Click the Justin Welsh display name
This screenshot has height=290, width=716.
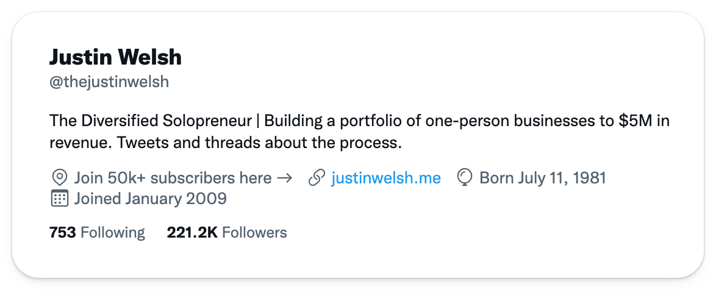pyautogui.click(x=115, y=57)
